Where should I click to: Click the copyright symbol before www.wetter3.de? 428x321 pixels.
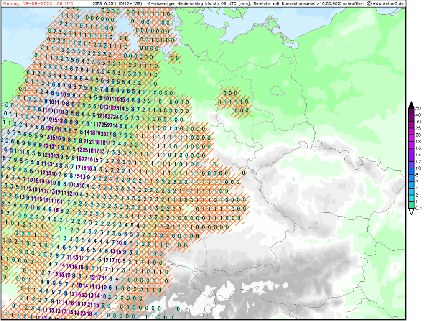coord(369,3)
